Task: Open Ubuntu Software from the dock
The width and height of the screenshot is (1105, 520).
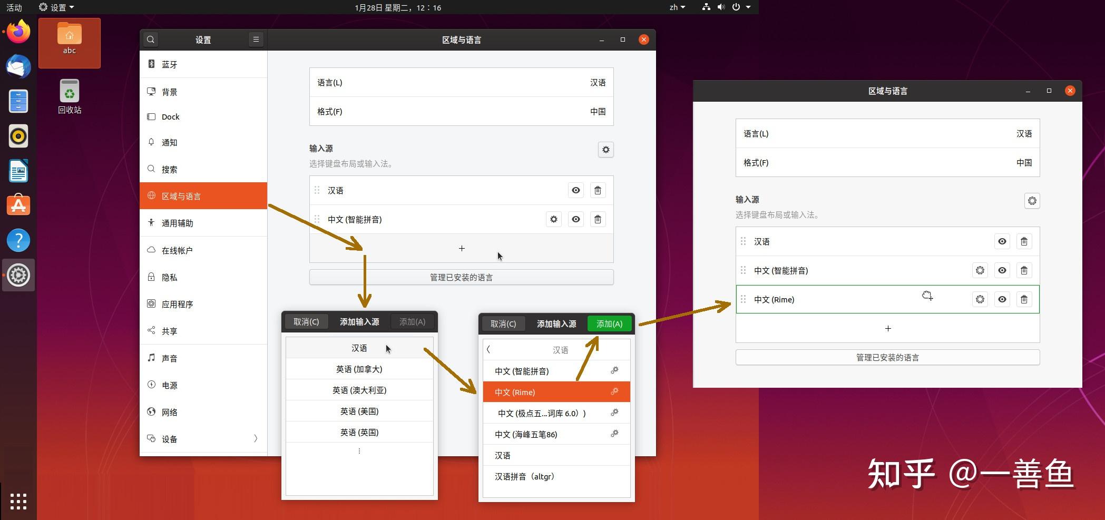Action: tap(18, 205)
